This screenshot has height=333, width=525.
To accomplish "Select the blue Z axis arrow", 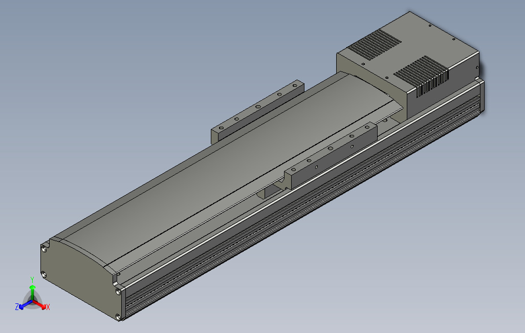I will tap(21, 307).
